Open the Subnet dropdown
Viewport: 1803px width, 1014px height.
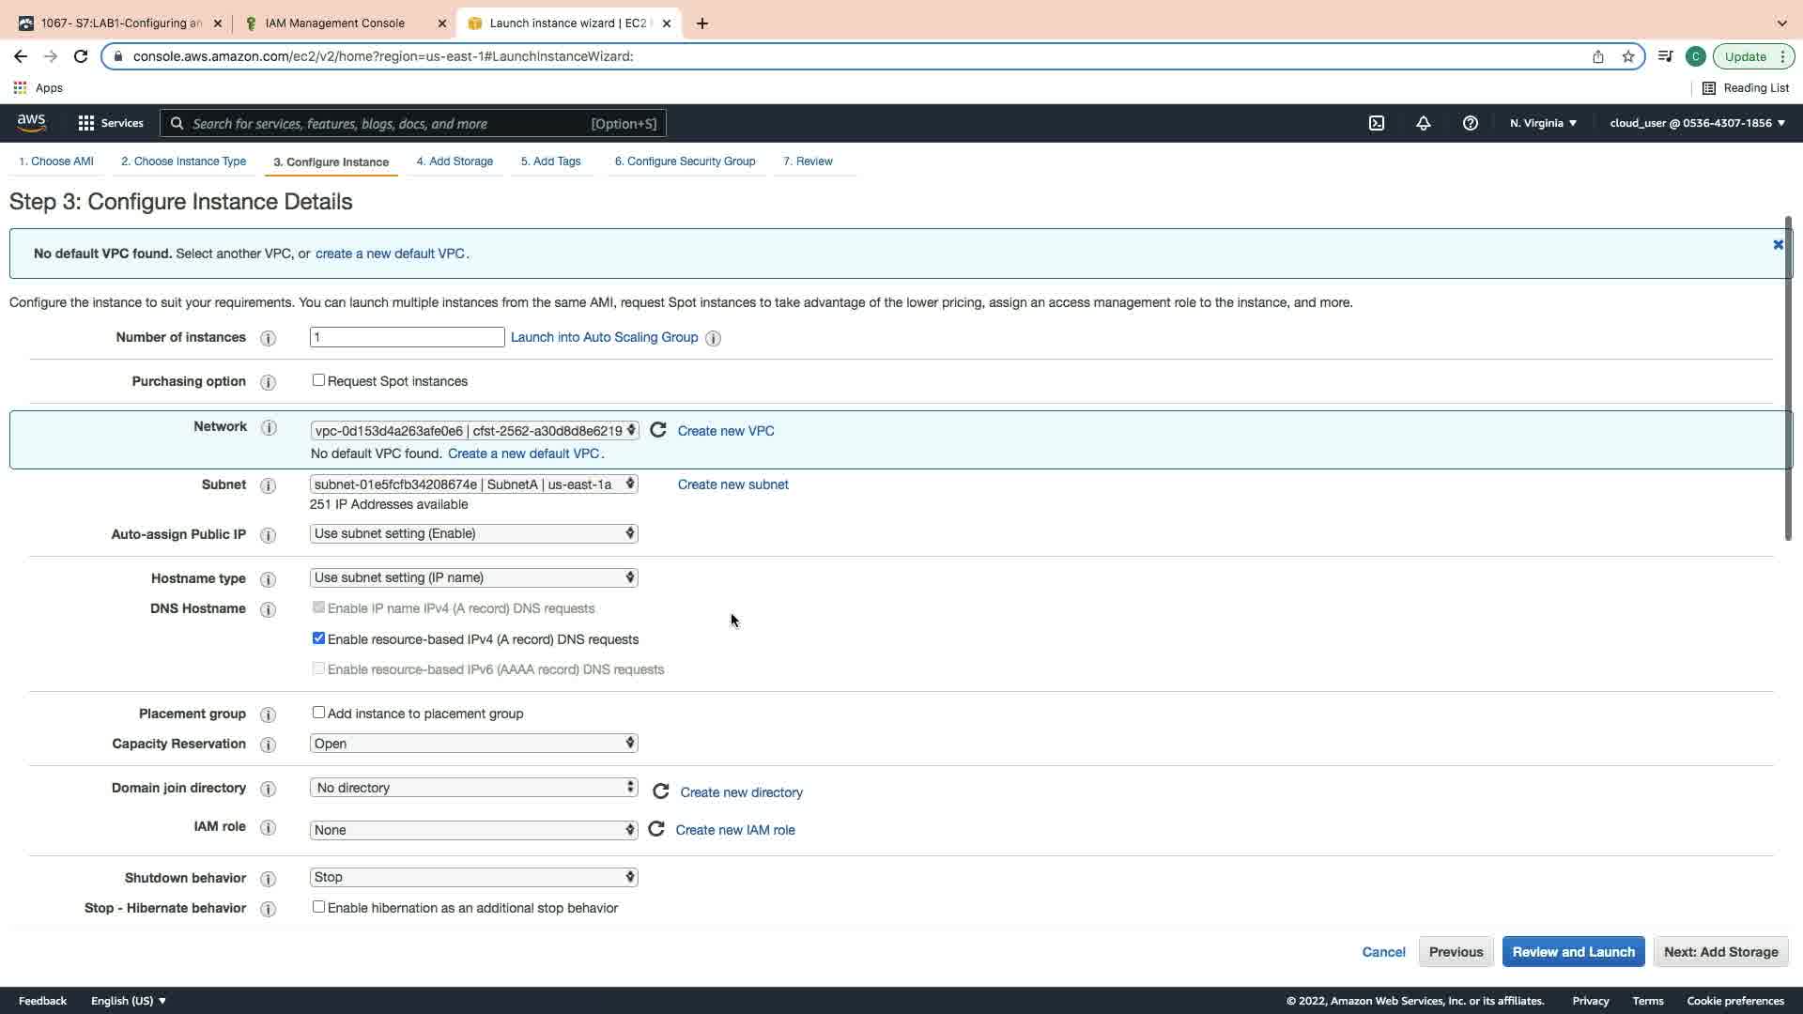click(473, 484)
